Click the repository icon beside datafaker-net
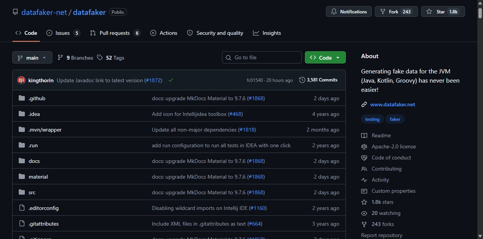Image resolution: width=483 pixels, height=239 pixels. point(15,12)
